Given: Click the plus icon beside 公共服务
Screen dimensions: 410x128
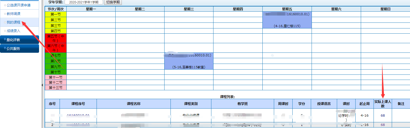Looking at the screenshot, I should tap(5, 48).
